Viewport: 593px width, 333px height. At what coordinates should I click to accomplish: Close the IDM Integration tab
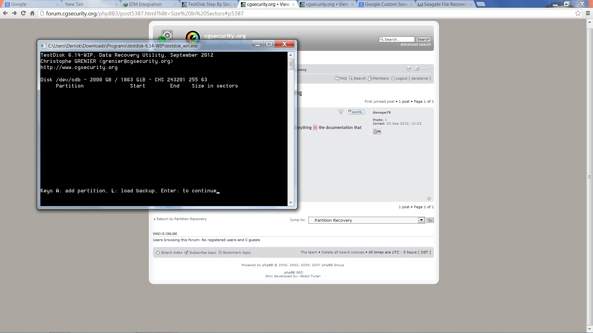pyautogui.click(x=175, y=4)
